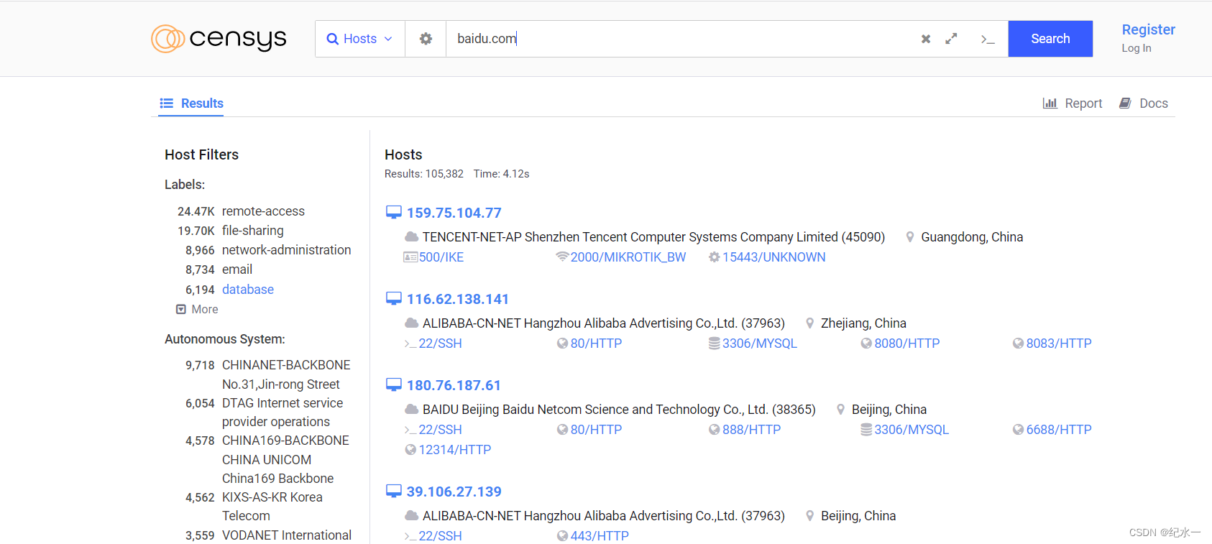The width and height of the screenshot is (1212, 544).
Task: Clear the search query with X icon
Action: coord(926,39)
